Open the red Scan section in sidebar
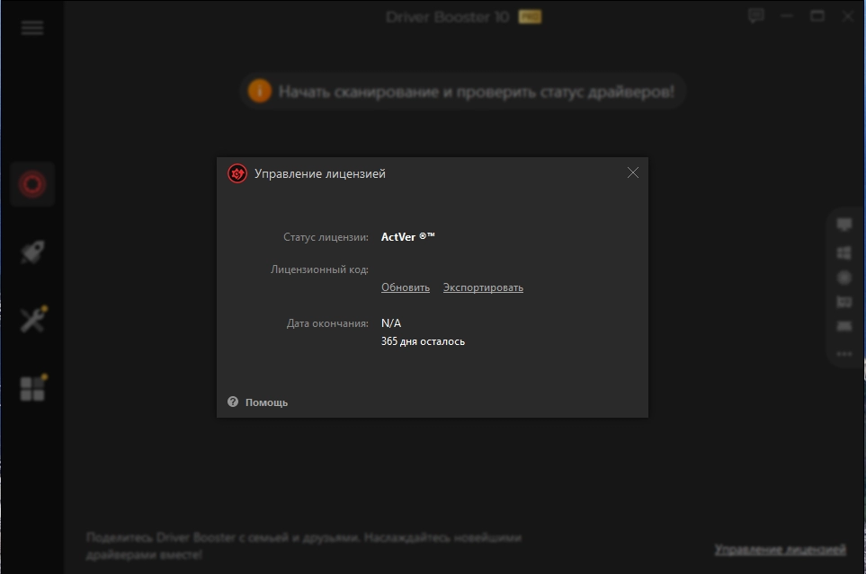 (32, 184)
